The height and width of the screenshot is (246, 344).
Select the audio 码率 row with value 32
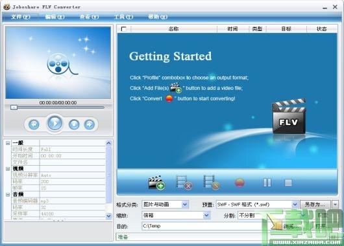click(x=58, y=207)
